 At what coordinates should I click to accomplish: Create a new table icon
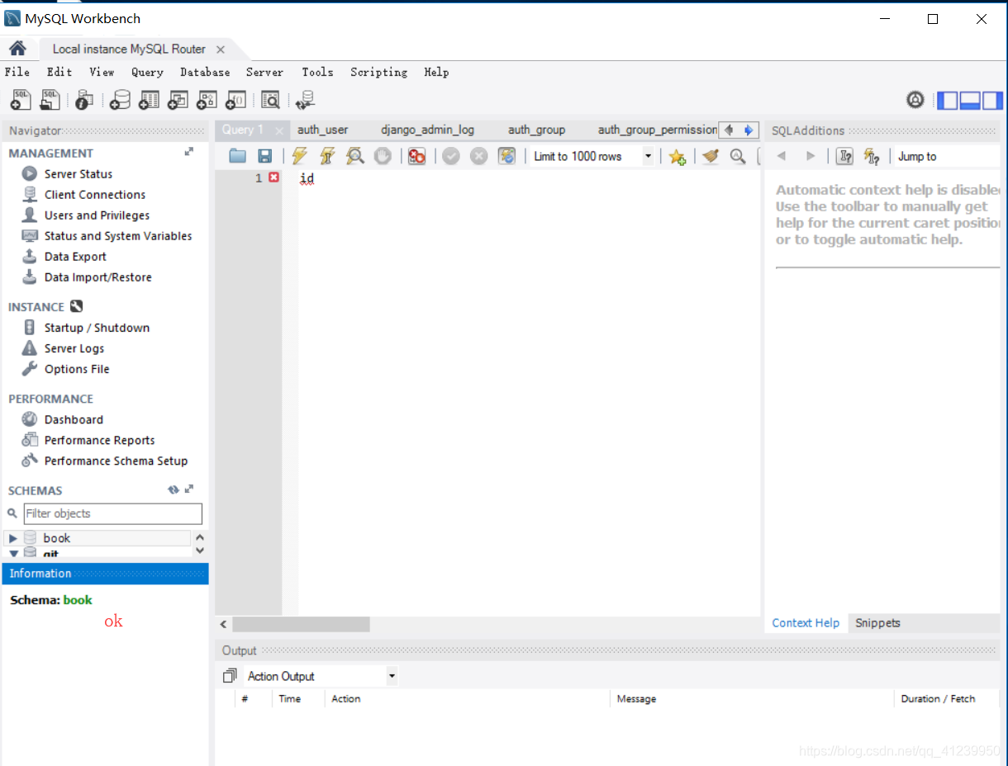(x=149, y=100)
